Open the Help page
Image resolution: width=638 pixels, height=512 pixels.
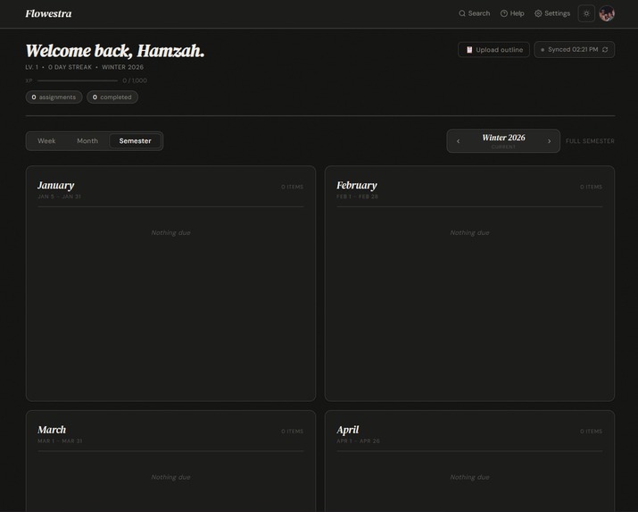512,13
